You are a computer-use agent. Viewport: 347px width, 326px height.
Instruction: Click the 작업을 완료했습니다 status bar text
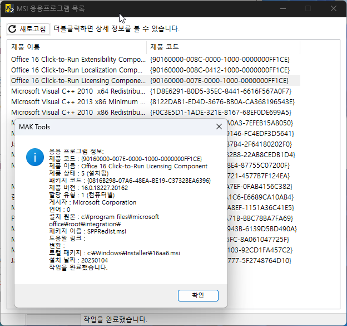coord(115,319)
